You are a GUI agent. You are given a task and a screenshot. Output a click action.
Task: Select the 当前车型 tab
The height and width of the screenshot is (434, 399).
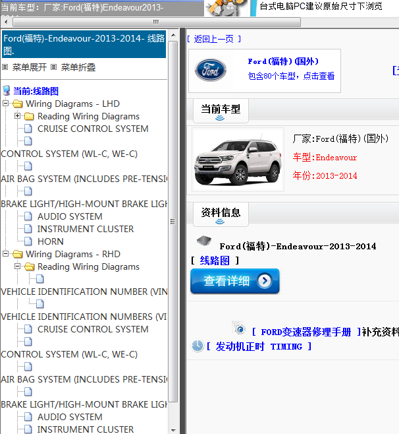(x=221, y=110)
